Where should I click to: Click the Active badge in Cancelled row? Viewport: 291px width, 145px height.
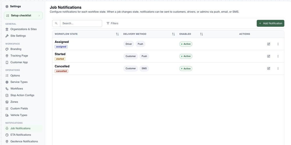(186, 69)
